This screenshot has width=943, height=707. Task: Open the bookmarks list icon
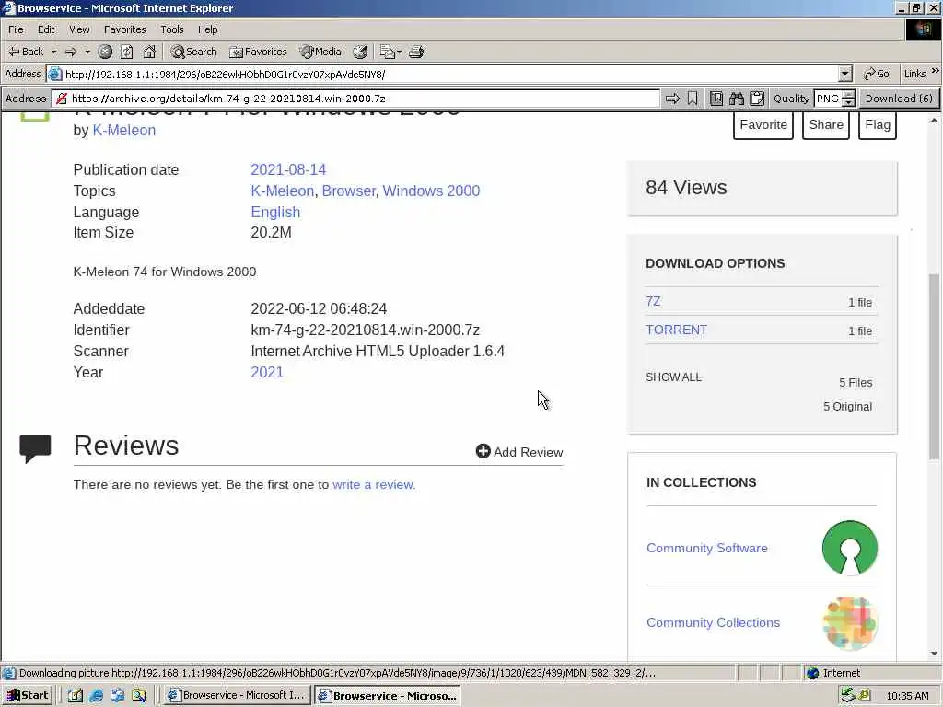tap(716, 99)
